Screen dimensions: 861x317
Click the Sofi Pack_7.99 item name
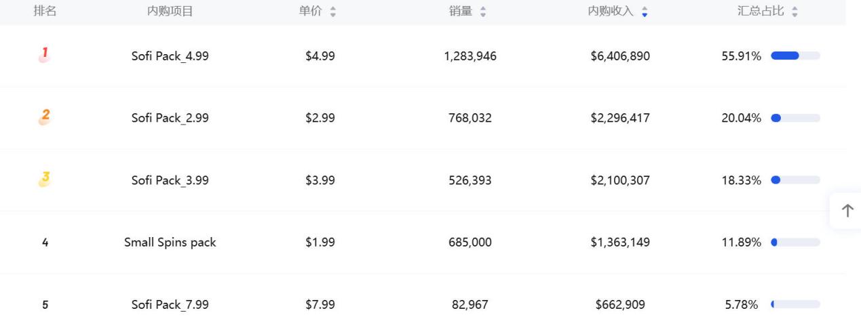pos(170,305)
